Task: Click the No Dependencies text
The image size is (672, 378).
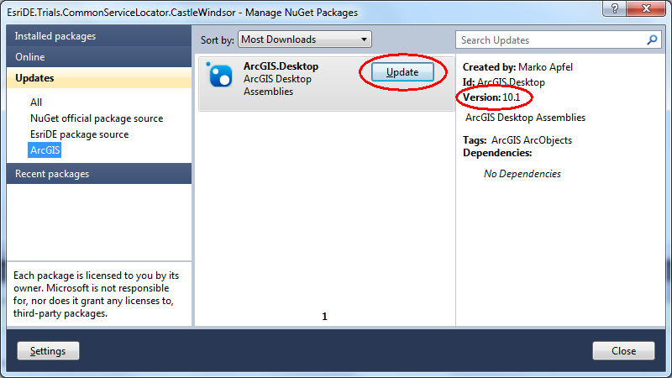Action: point(522,174)
